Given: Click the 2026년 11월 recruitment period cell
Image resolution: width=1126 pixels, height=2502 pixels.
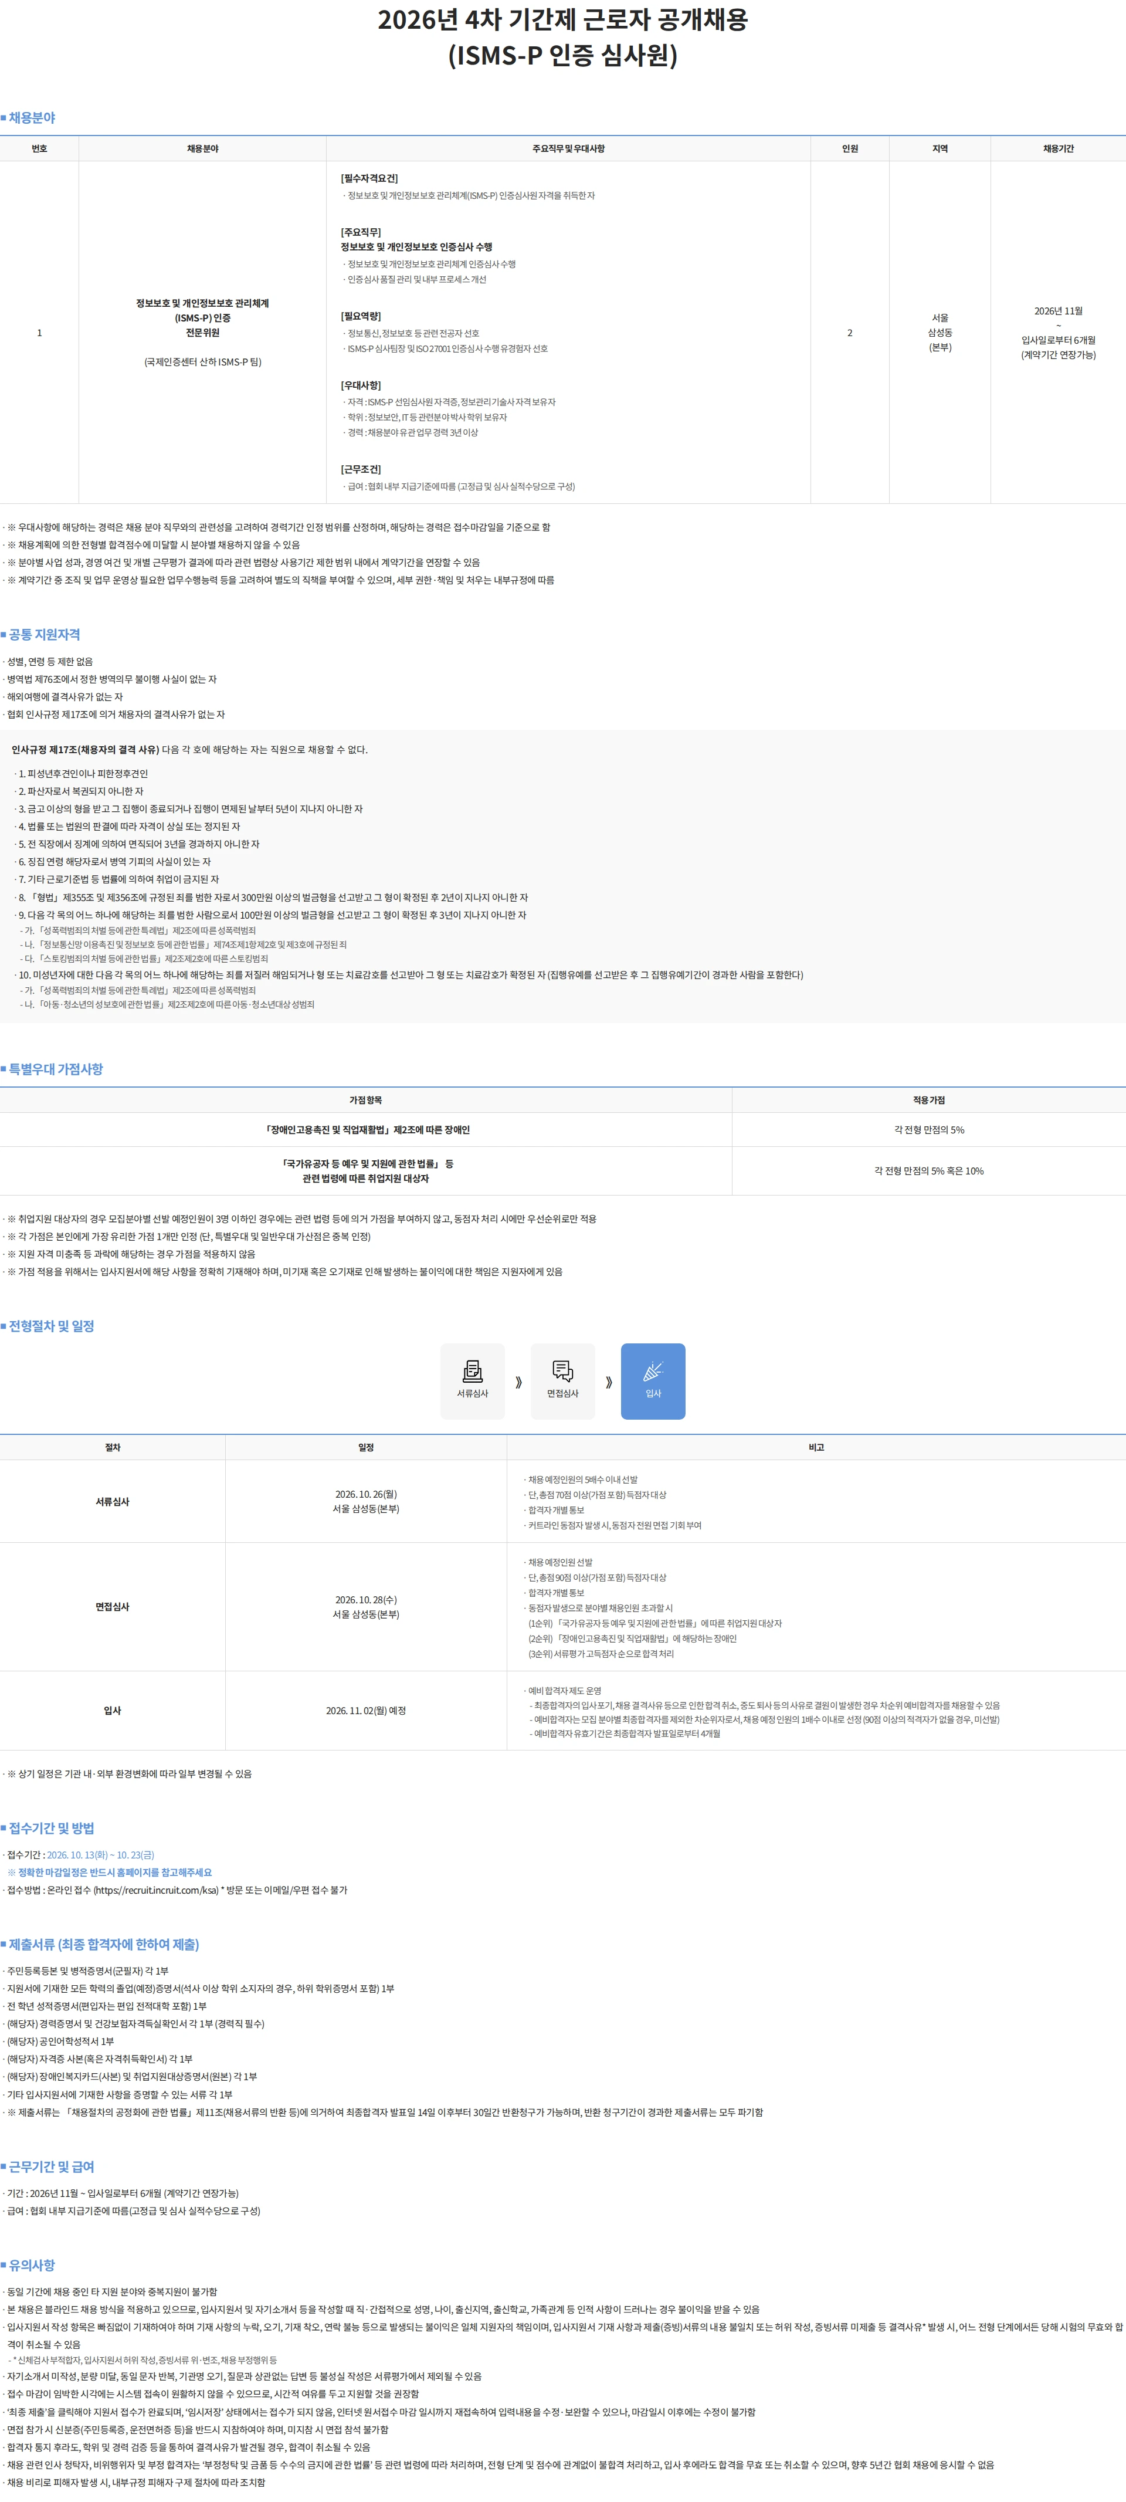Looking at the screenshot, I should 1058,332.
